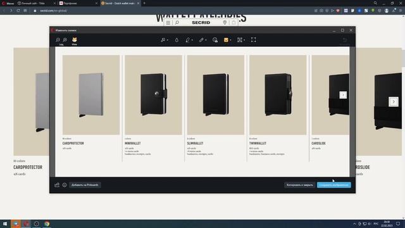
Task: Open Secrid site hamburger menu
Action: [168, 23]
